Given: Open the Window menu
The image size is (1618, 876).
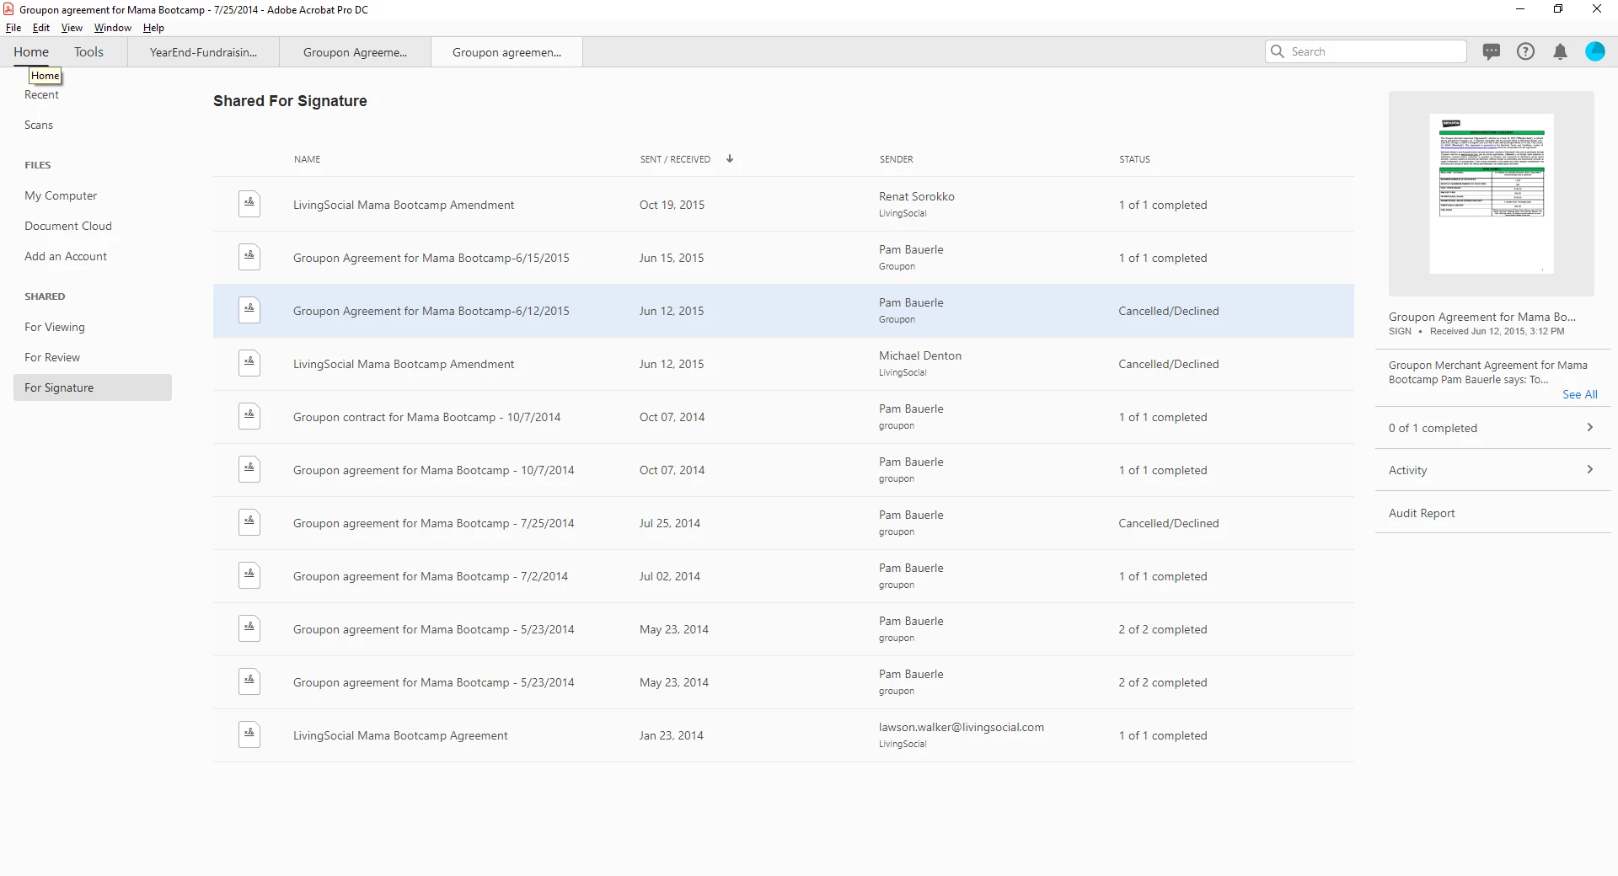Looking at the screenshot, I should tap(113, 28).
